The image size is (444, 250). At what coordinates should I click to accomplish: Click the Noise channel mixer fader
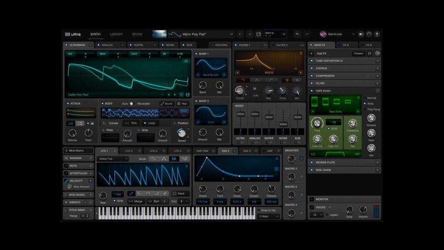(283, 124)
